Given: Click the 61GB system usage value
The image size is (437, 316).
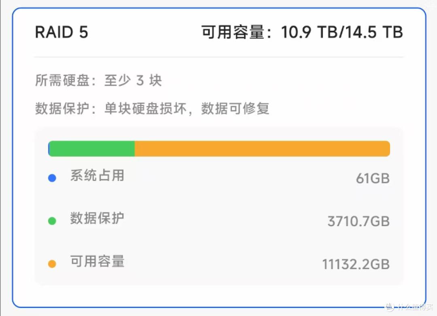Looking at the screenshot, I should (x=373, y=178).
